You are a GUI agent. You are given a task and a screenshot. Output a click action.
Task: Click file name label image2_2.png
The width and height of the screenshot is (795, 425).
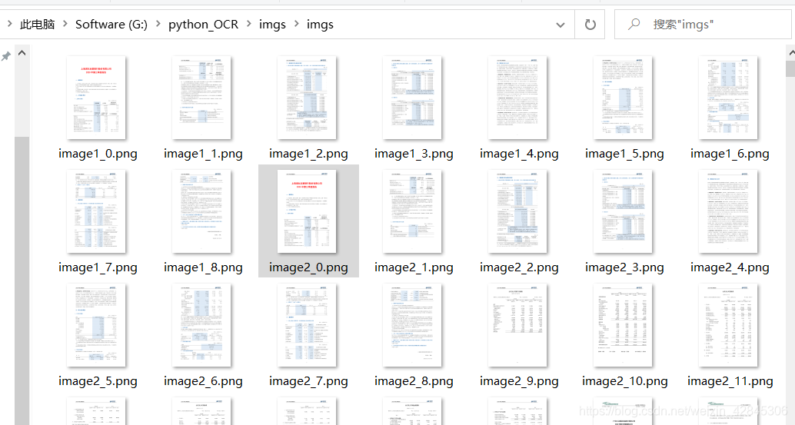pyautogui.click(x=519, y=268)
